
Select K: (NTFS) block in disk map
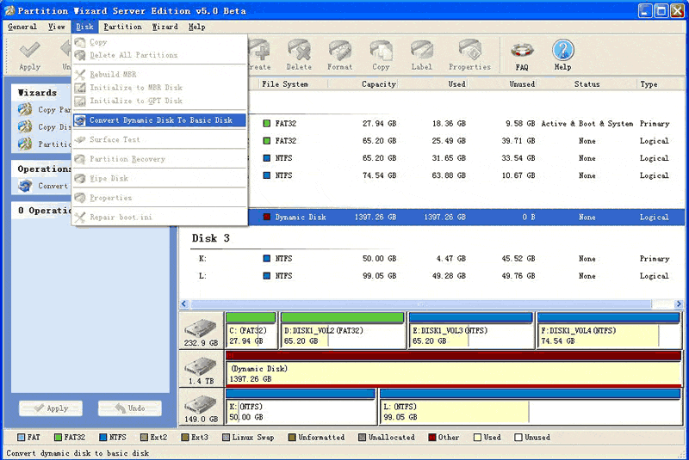[x=301, y=407]
